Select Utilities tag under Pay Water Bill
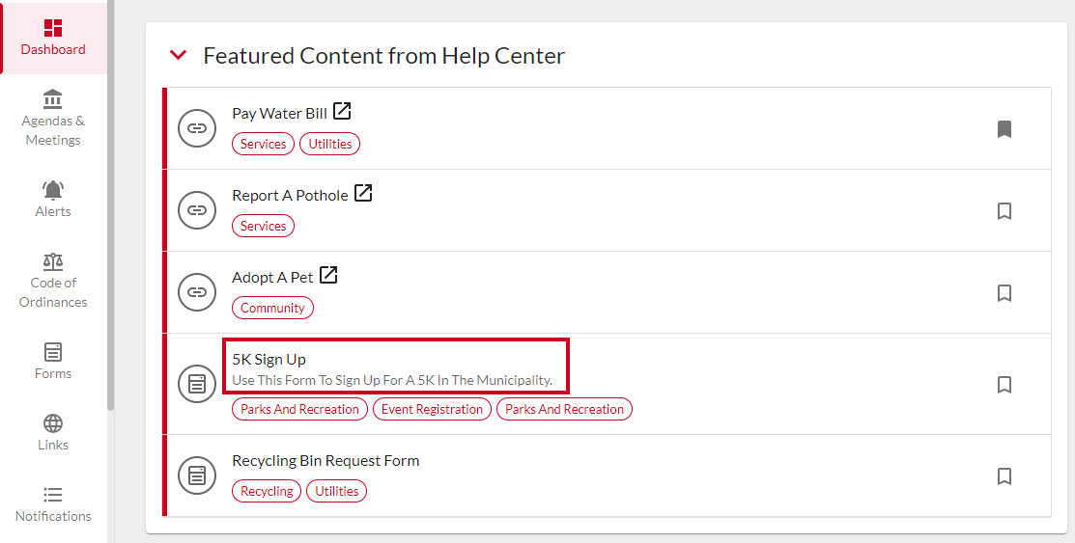 pos(329,144)
